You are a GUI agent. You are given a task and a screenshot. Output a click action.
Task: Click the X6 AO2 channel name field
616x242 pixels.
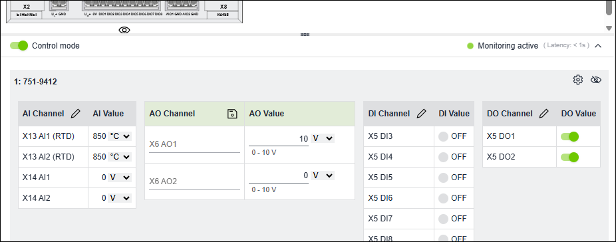[194, 181]
